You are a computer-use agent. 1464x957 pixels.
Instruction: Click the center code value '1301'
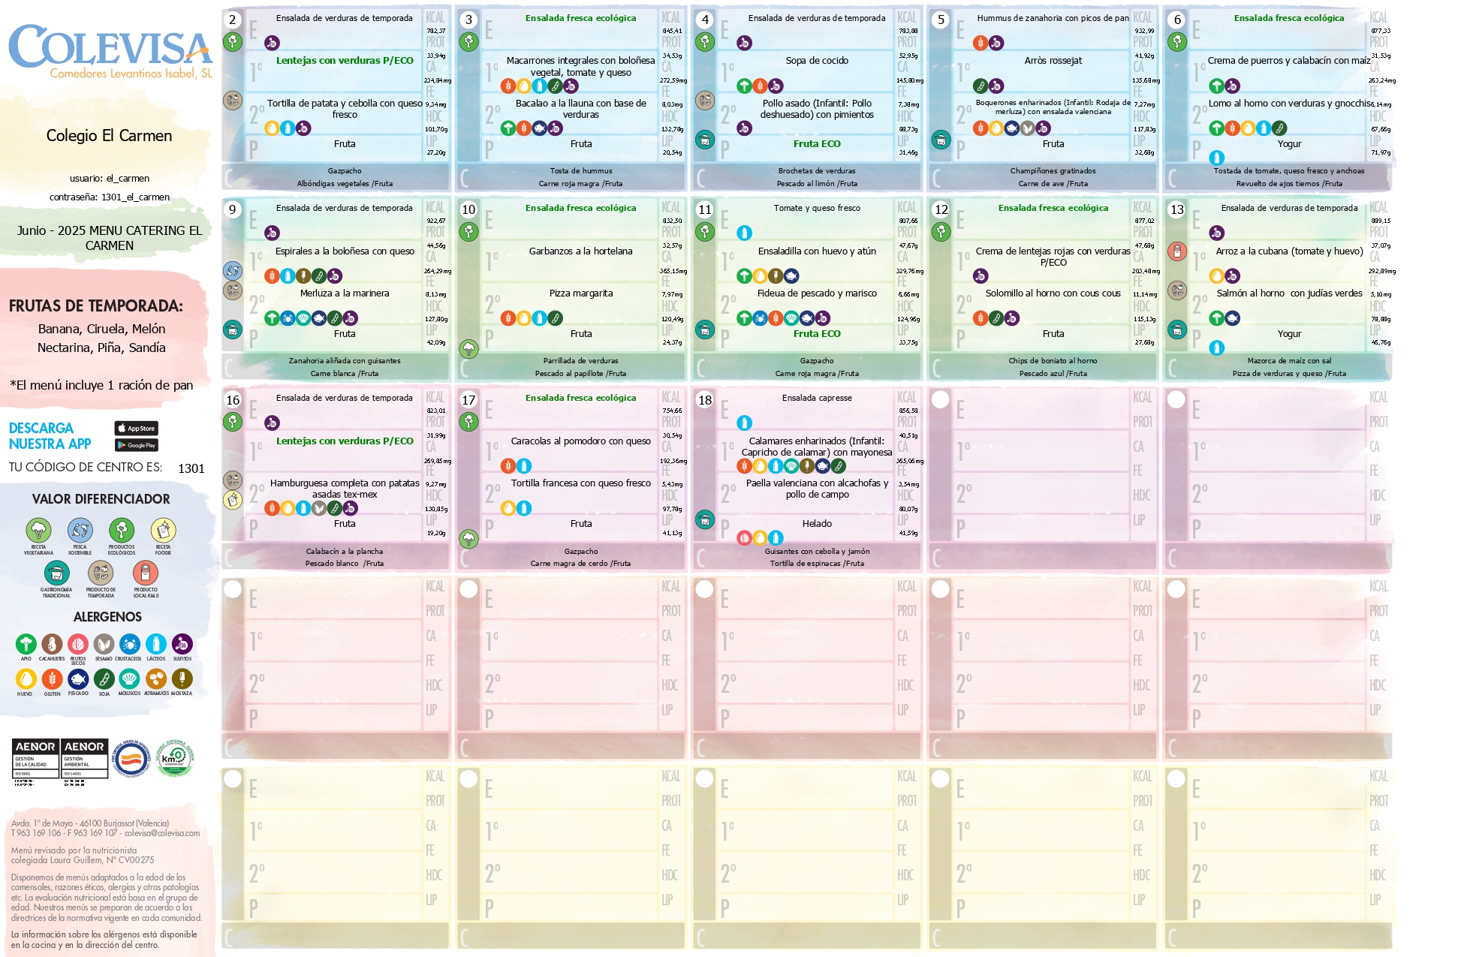click(191, 468)
